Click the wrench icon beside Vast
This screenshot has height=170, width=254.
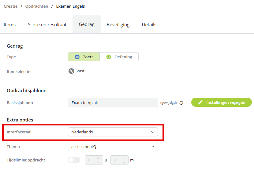pos(71,71)
